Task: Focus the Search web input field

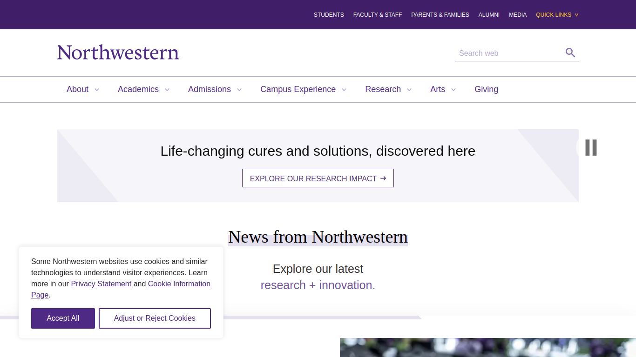Action: pyautogui.click(x=510, y=53)
